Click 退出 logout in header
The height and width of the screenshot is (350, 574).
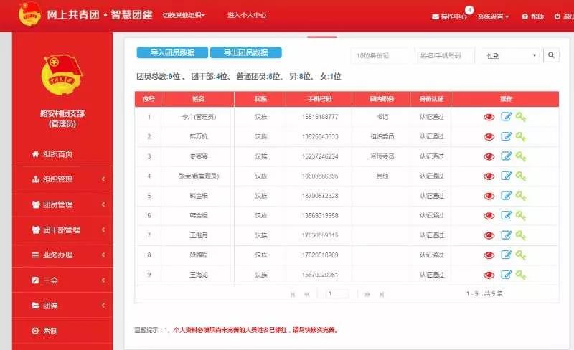pyautogui.click(x=564, y=16)
